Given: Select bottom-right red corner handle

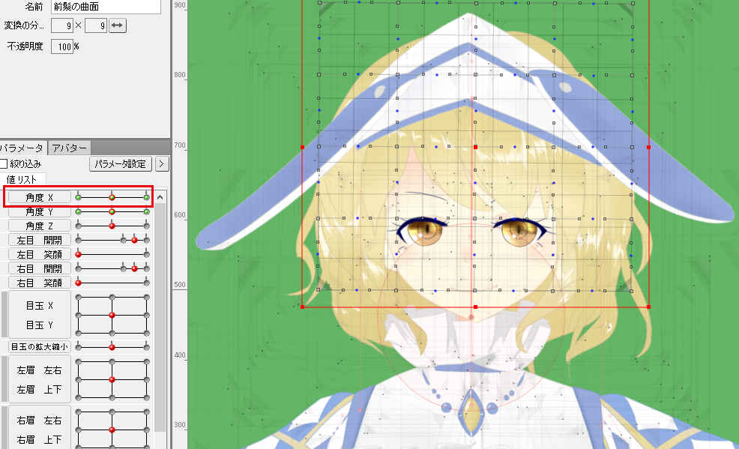Looking at the screenshot, I should click(x=649, y=307).
